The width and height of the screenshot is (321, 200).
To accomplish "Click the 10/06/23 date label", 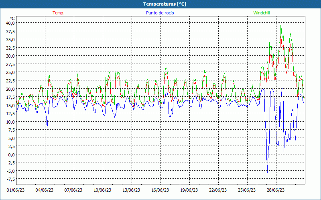I will click(102, 190).
